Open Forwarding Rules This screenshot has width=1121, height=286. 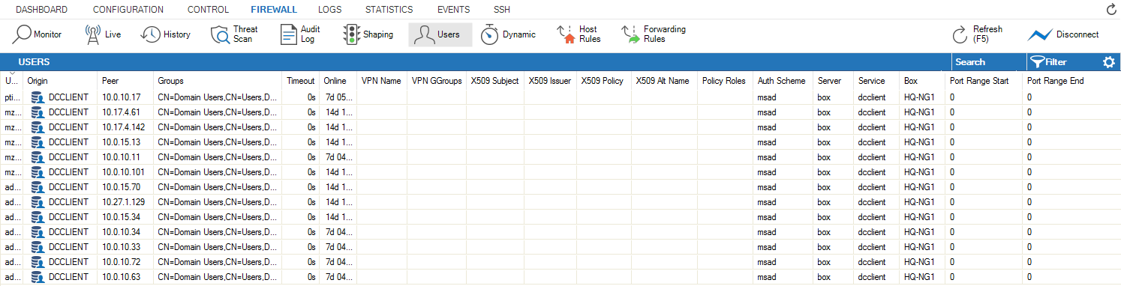(654, 34)
